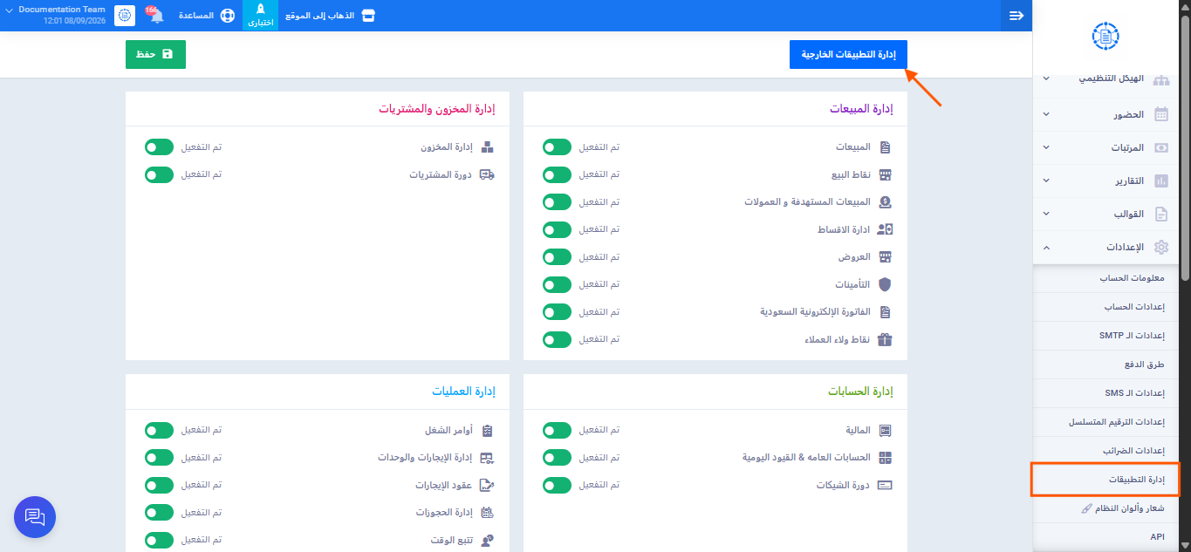1191x552 pixels.
Task: Open the floating chat bubble icon
Action: tap(35, 517)
